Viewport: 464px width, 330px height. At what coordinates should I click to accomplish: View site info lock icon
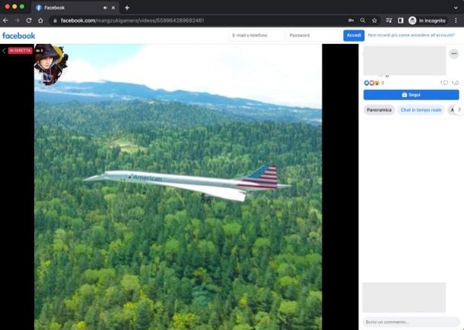(x=55, y=20)
